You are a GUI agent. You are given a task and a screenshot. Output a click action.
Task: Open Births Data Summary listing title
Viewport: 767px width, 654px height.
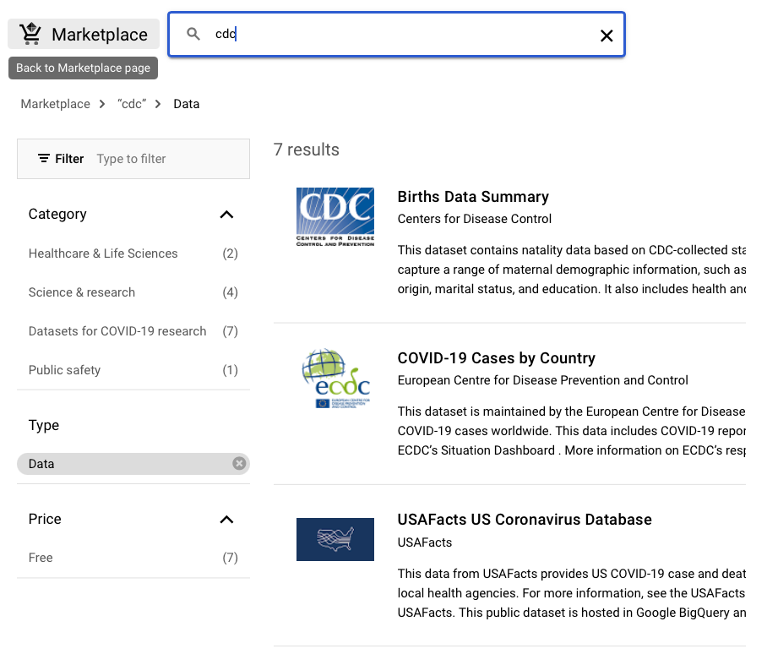(x=473, y=197)
